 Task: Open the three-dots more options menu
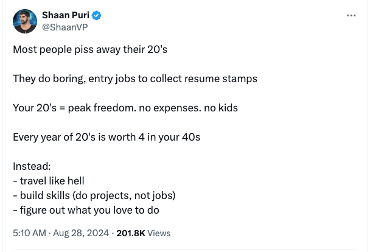click(x=351, y=16)
